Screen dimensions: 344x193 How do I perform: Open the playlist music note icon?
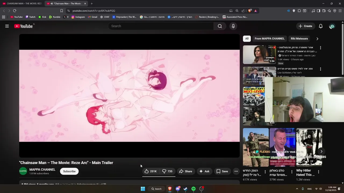[313, 11]
